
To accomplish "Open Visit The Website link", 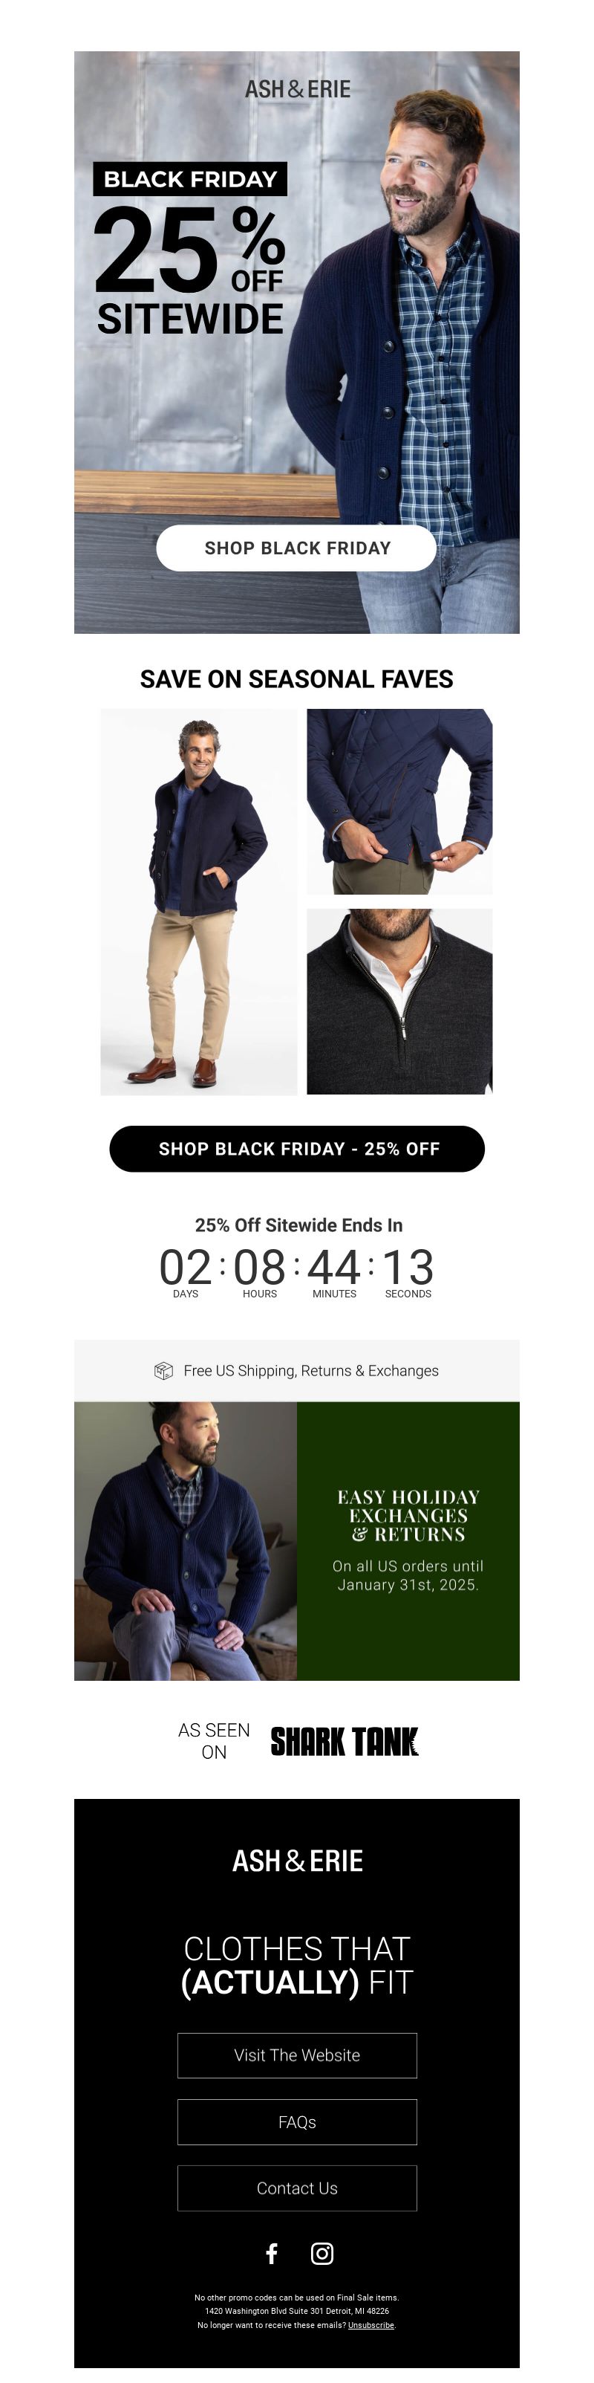I will [298, 2055].
